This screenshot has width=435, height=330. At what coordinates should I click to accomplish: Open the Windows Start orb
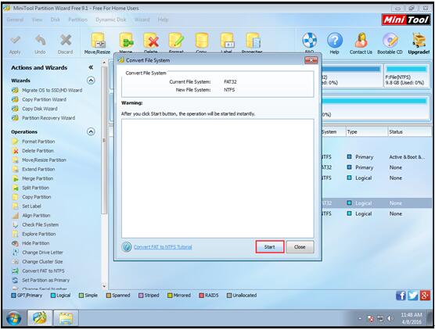[x=13, y=318]
